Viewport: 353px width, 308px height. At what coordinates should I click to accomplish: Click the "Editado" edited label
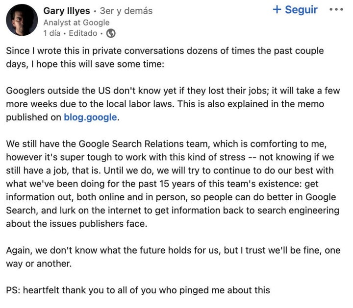click(83, 33)
